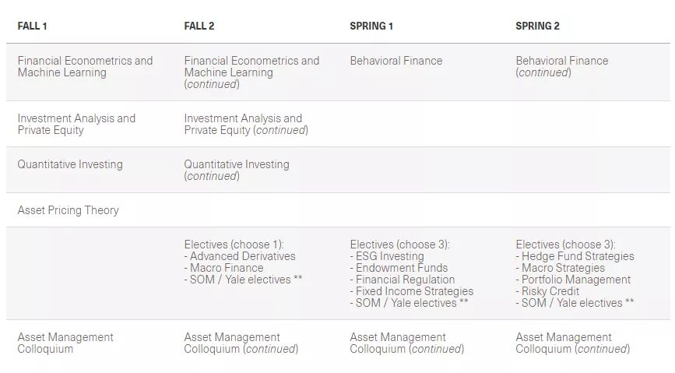The image size is (675, 373).
Task: Select the SPRING 2 column header
Action: click(537, 26)
